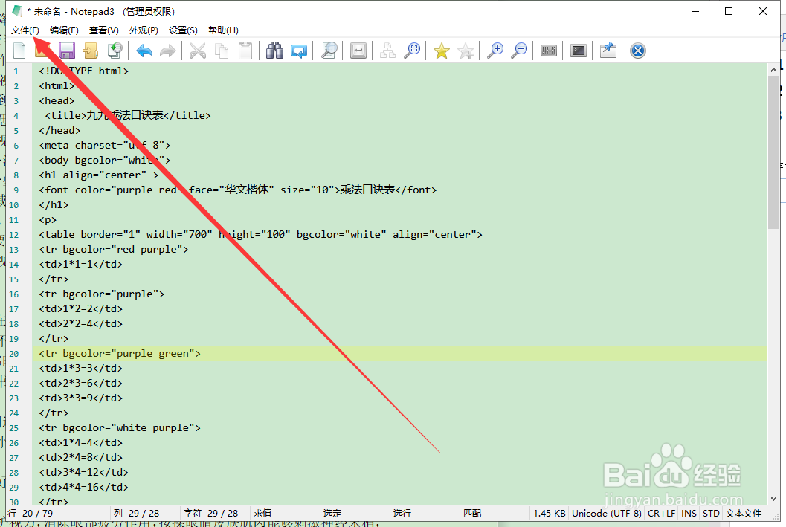The image size is (786, 527).
Task: Toggle "INS" insert mode in status bar
Action: click(x=689, y=513)
